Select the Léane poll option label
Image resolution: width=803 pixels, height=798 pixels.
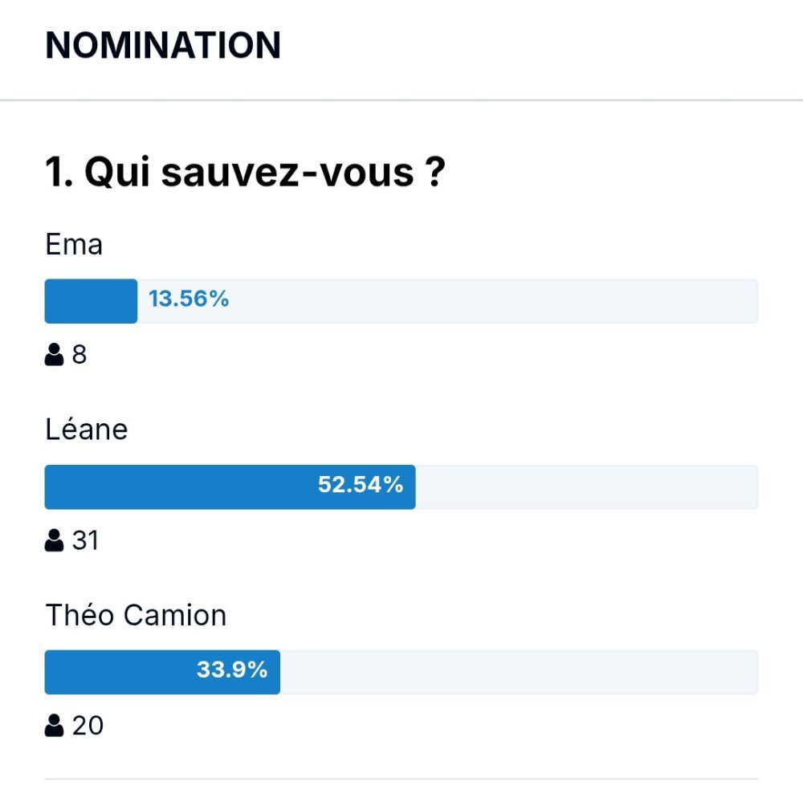coord(86,430)
